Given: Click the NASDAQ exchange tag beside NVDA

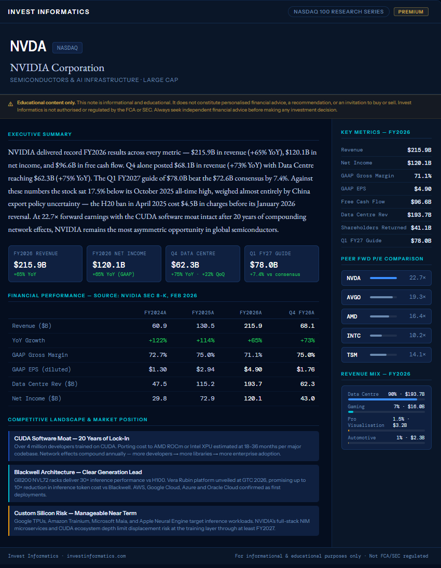Looking at the screenshot, I should coord(67,47).
